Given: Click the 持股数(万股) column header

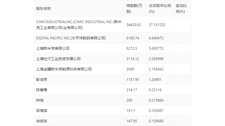Looking at the screenshot, I should [134, 9].
